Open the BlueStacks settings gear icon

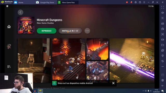point(163,80)
